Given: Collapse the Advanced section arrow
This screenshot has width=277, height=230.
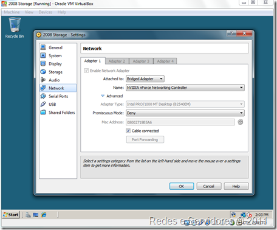Looking at the screenshot, I should click(x=103, y=96).
